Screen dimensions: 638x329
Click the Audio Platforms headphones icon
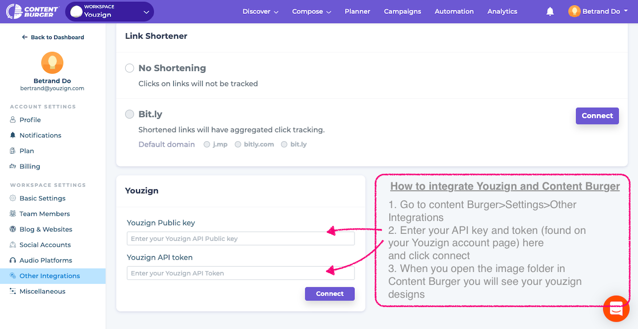point(13,261)
